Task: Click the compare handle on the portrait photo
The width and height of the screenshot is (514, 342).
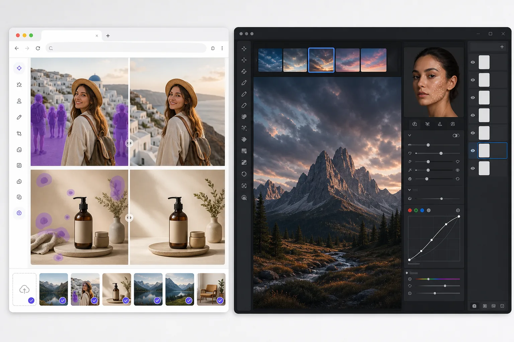Action: pos(129,143)
